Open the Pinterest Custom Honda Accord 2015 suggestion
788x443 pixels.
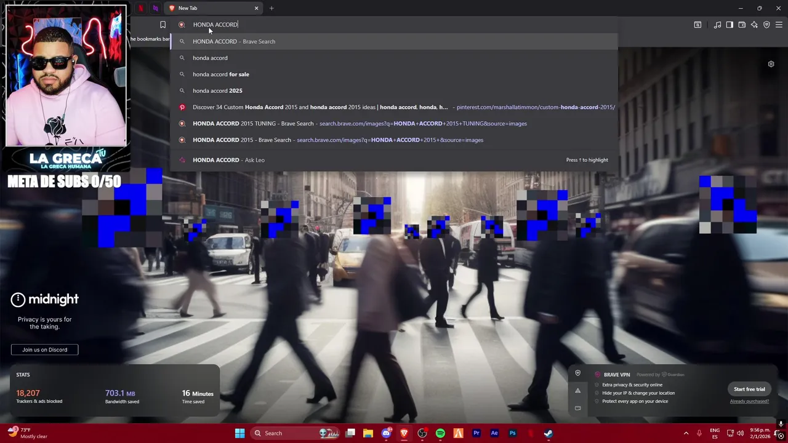coord(394,107)
